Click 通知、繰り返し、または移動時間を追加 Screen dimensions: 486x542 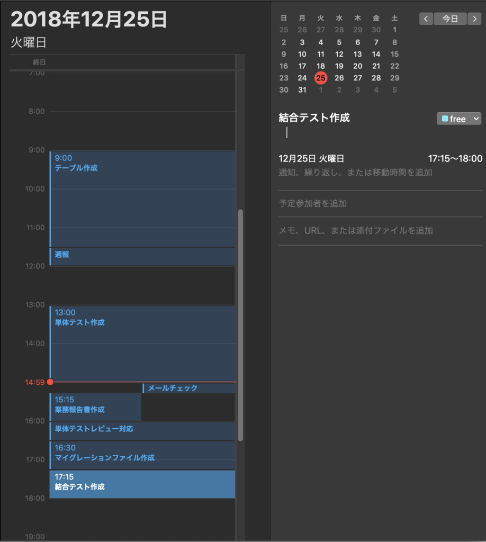click(355, 173)
